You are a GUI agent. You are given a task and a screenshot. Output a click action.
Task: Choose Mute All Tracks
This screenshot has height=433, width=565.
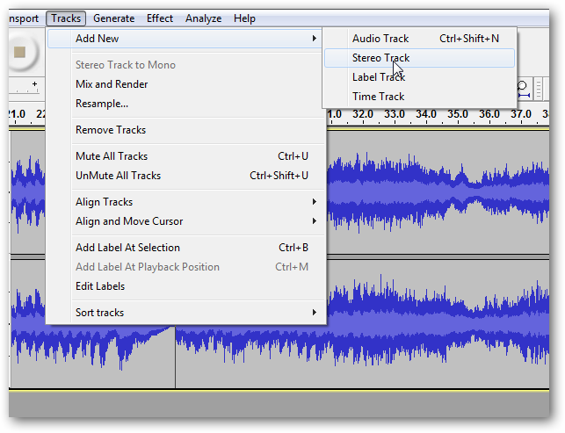pos(185,156)
